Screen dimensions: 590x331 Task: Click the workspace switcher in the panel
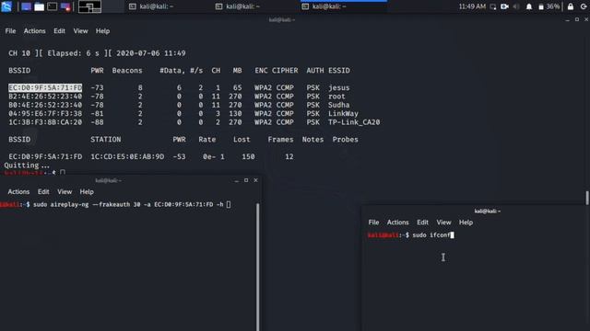coord(89,6)
